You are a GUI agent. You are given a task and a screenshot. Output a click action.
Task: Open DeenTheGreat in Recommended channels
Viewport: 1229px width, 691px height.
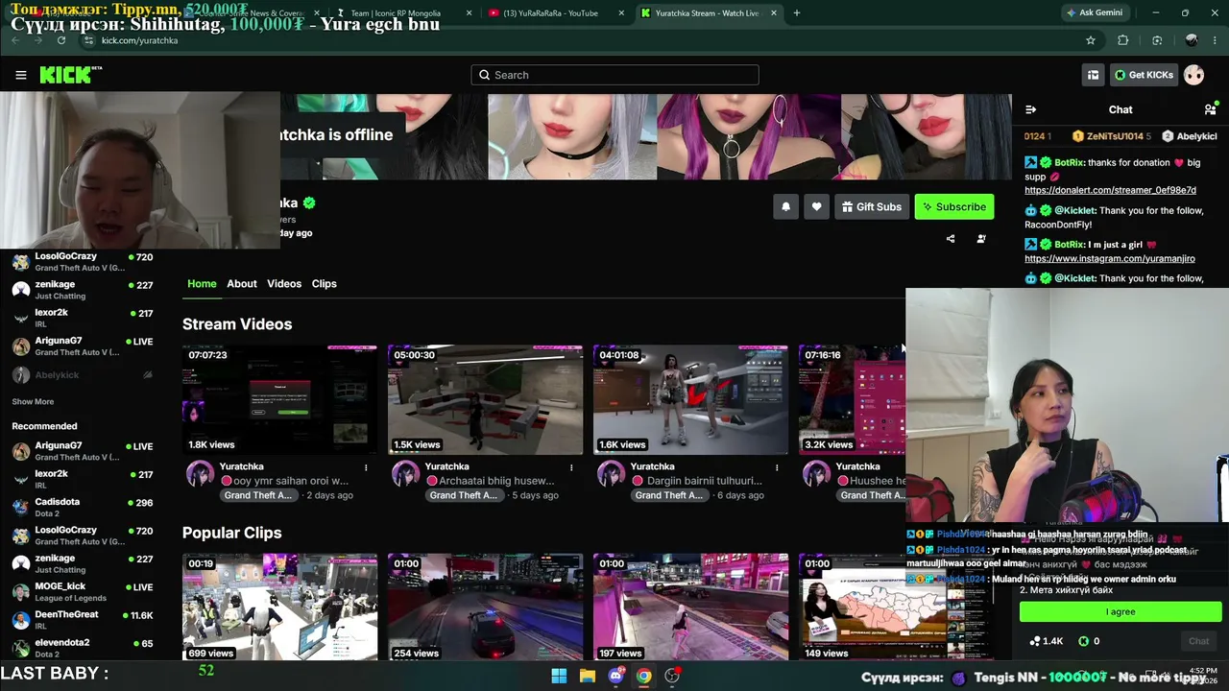pos(83,619)
